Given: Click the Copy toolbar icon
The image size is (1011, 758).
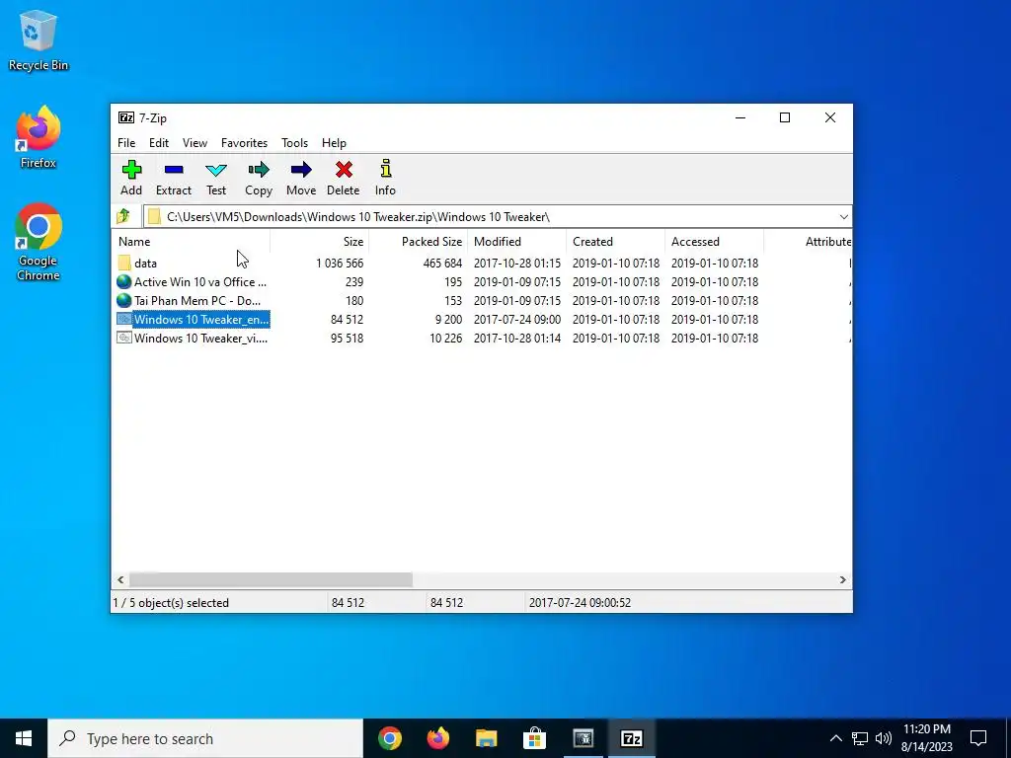Looking at the screenshot, I should pyautogui.click(x=259, y=170).
